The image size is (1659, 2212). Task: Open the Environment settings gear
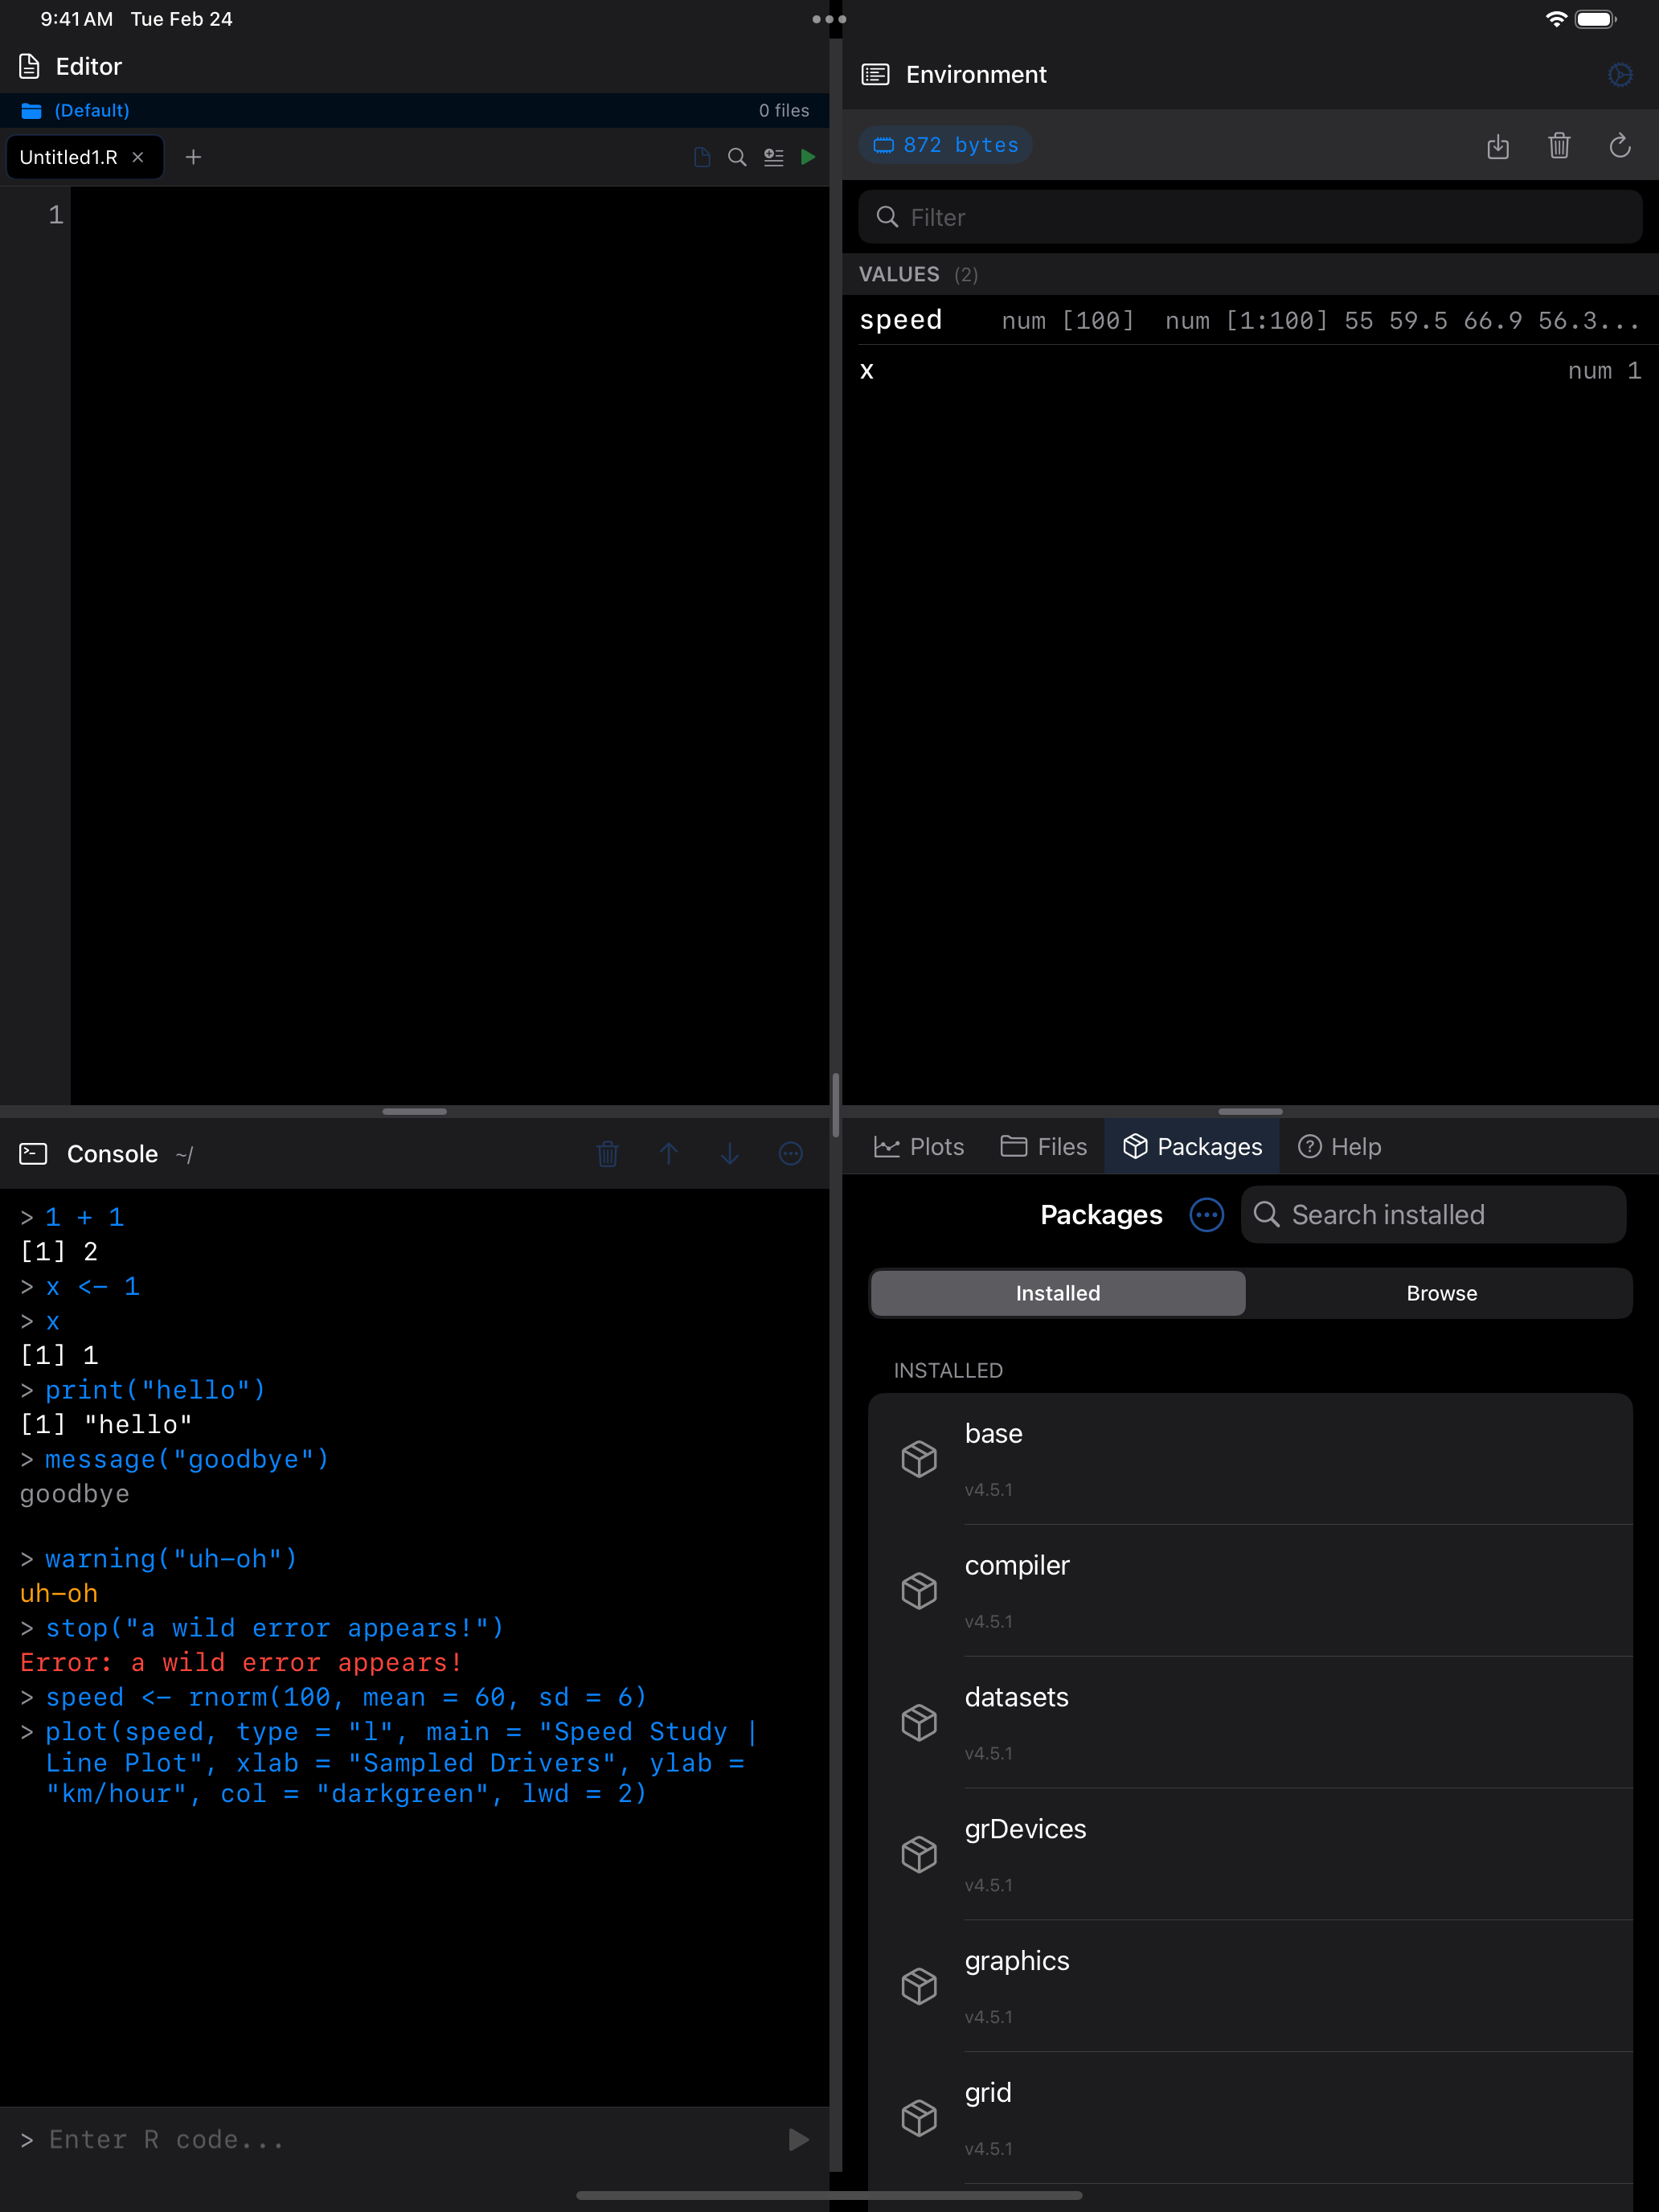pos(1620,74)
